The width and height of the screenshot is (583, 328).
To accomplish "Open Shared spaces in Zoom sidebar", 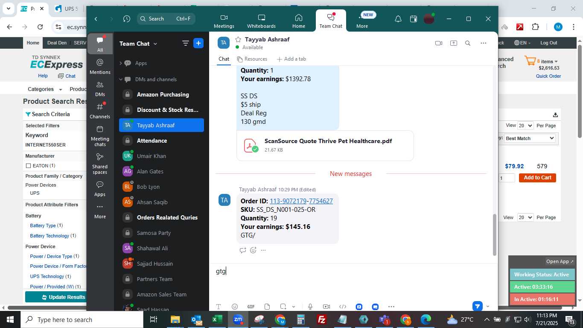I will tap(100, 164).
